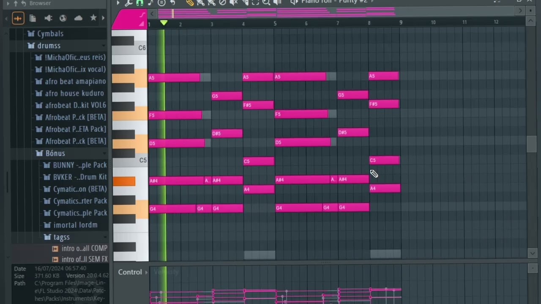Click the intro o..all COMP audio file icon

coord(55,249)
